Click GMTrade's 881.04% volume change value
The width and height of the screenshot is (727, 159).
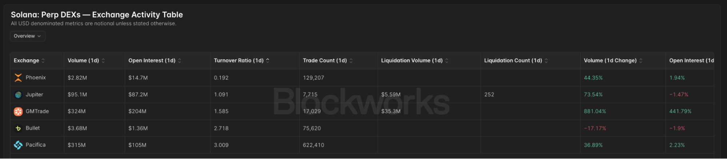[595, 111]
